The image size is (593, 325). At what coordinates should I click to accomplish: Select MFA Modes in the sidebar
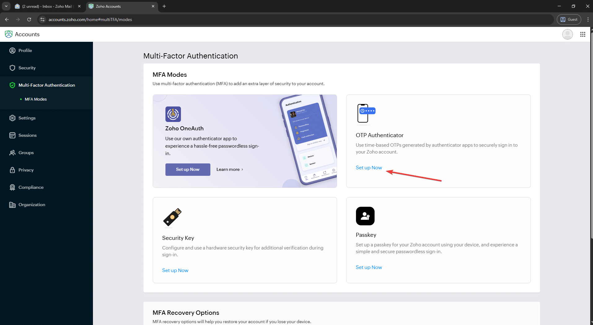[x=36, y=99]
